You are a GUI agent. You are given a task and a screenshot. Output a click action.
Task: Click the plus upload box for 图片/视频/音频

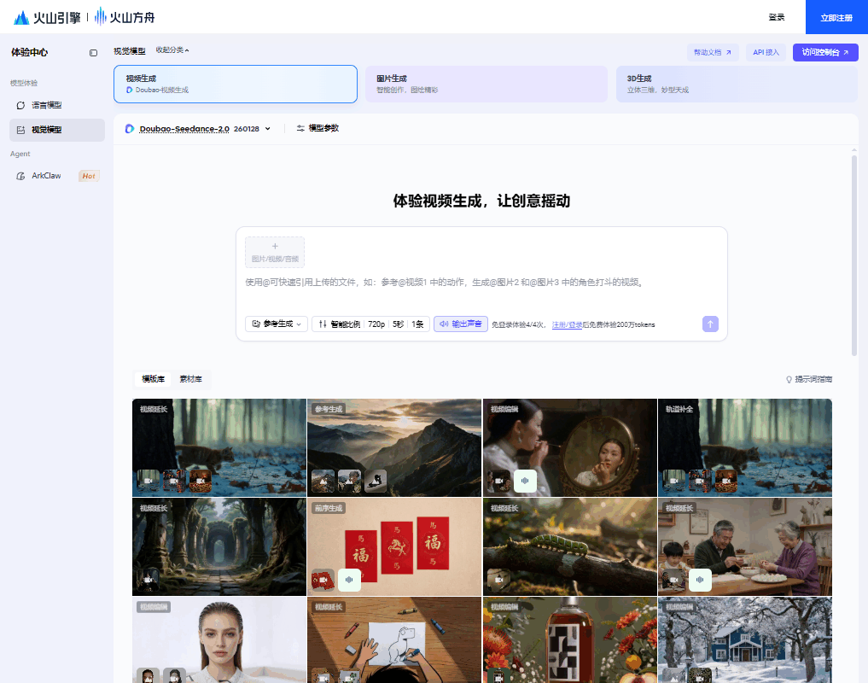pyautogui.click(x=274, y=252)
